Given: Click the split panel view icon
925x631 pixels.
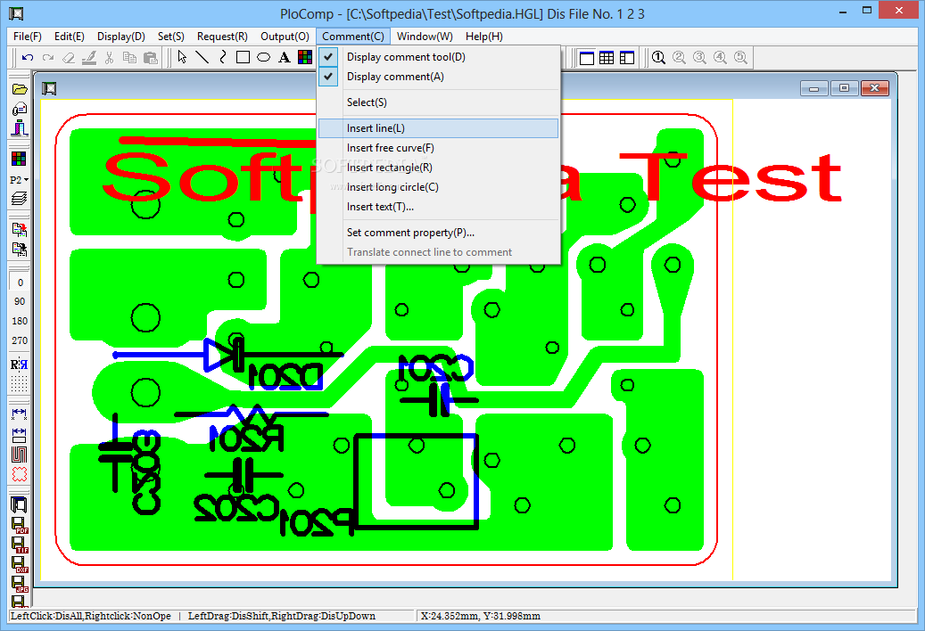Looking at the screenshot, I should 626,58.
